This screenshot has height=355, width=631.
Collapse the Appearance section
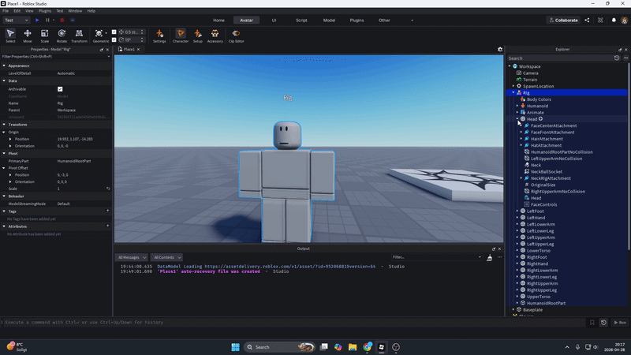(x=4, y=65)
